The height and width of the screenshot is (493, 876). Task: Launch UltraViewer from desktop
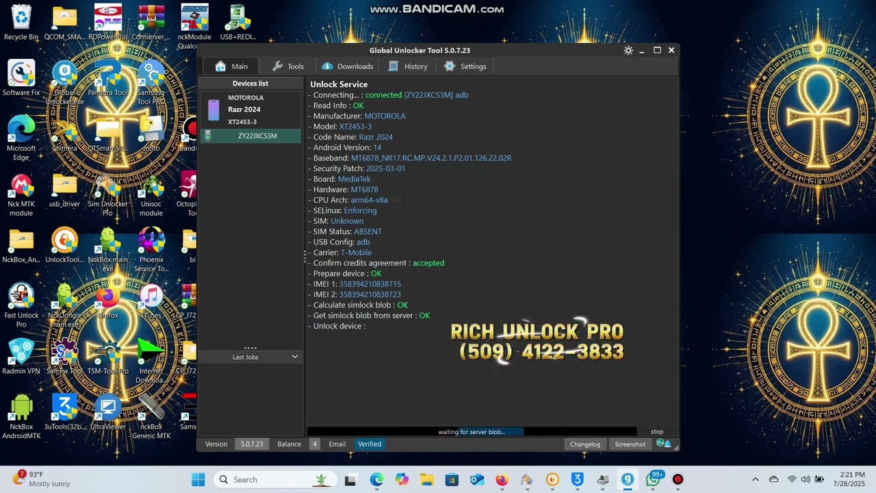click(107, 412)
